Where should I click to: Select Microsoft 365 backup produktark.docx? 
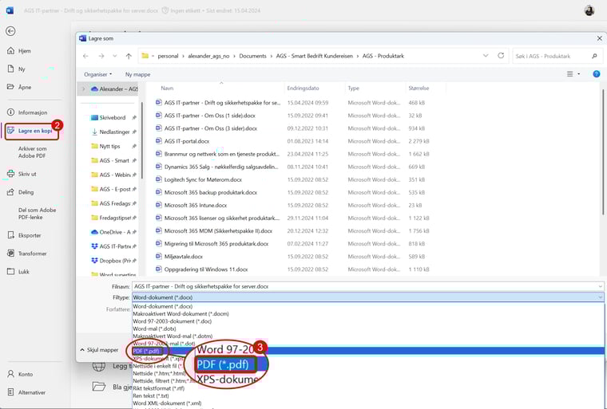pos(211,192)
